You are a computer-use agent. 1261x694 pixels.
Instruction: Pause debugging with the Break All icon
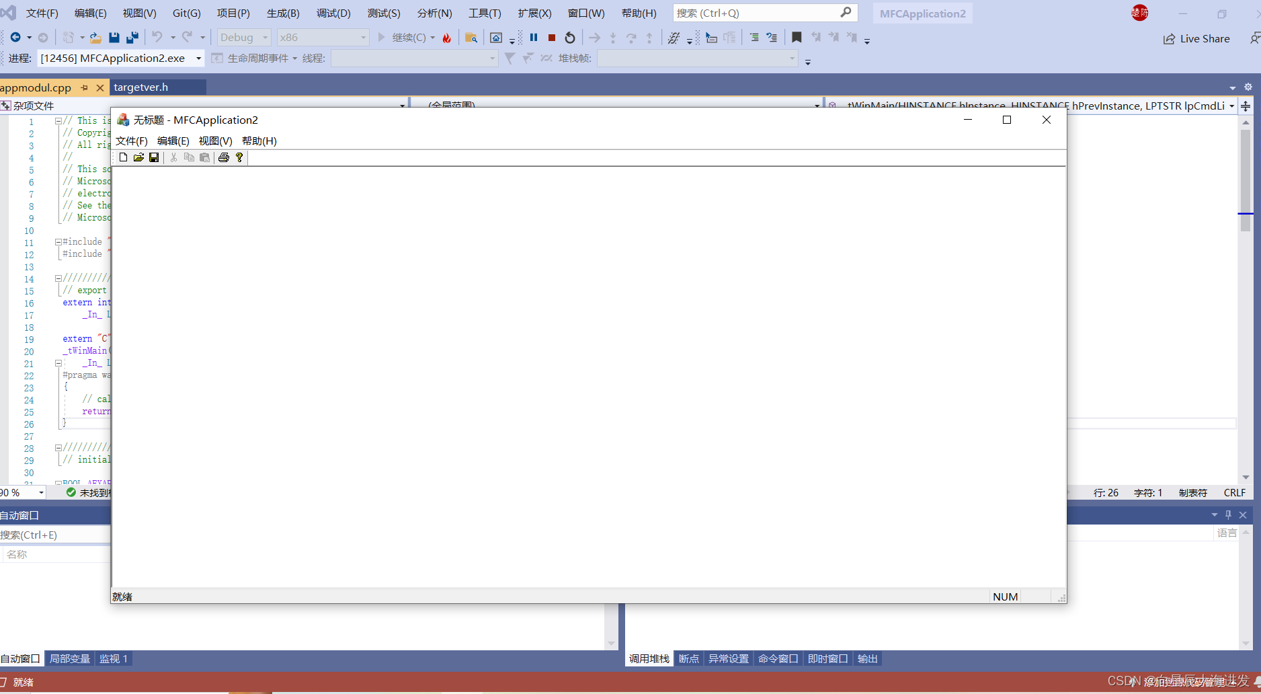pyautogui.click(x=534, y=38)
